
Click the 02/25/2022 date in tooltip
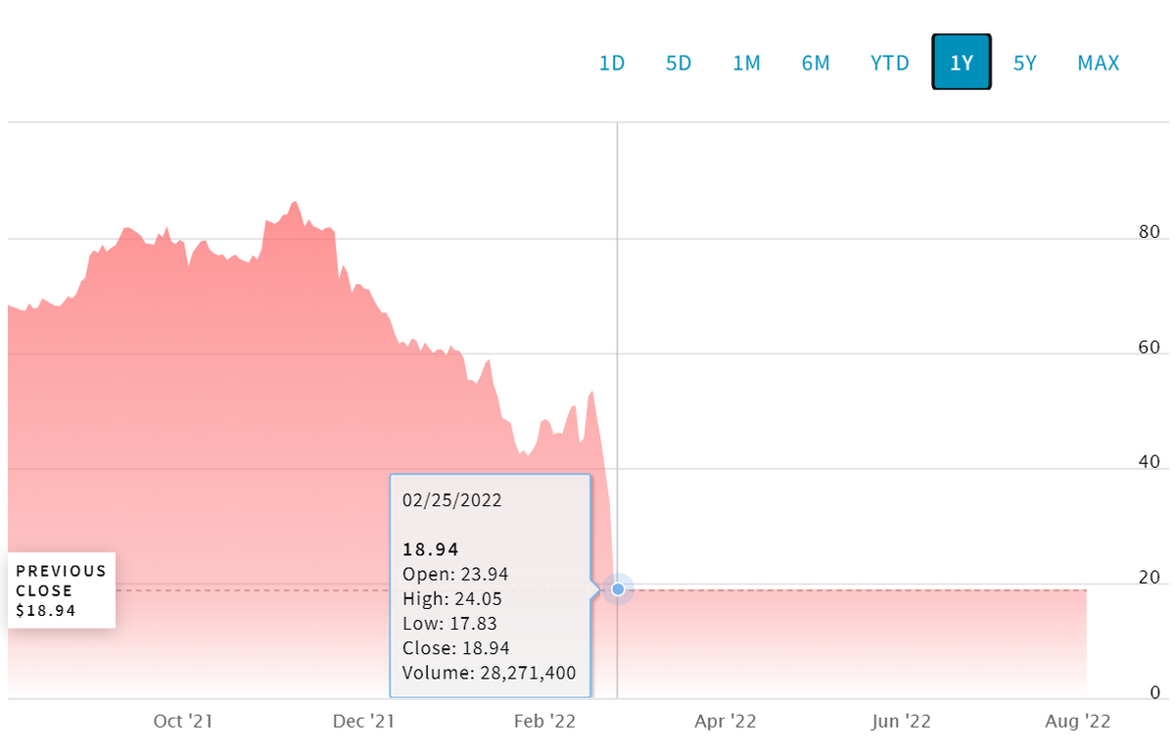(x=452, y=500)
